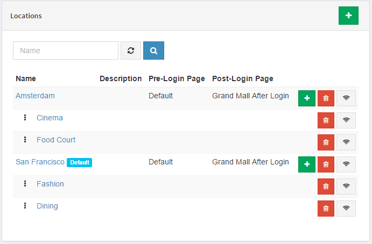Delete the Dining sub-location
This screenshot has width=372, height=244.
tap(326, 209)
